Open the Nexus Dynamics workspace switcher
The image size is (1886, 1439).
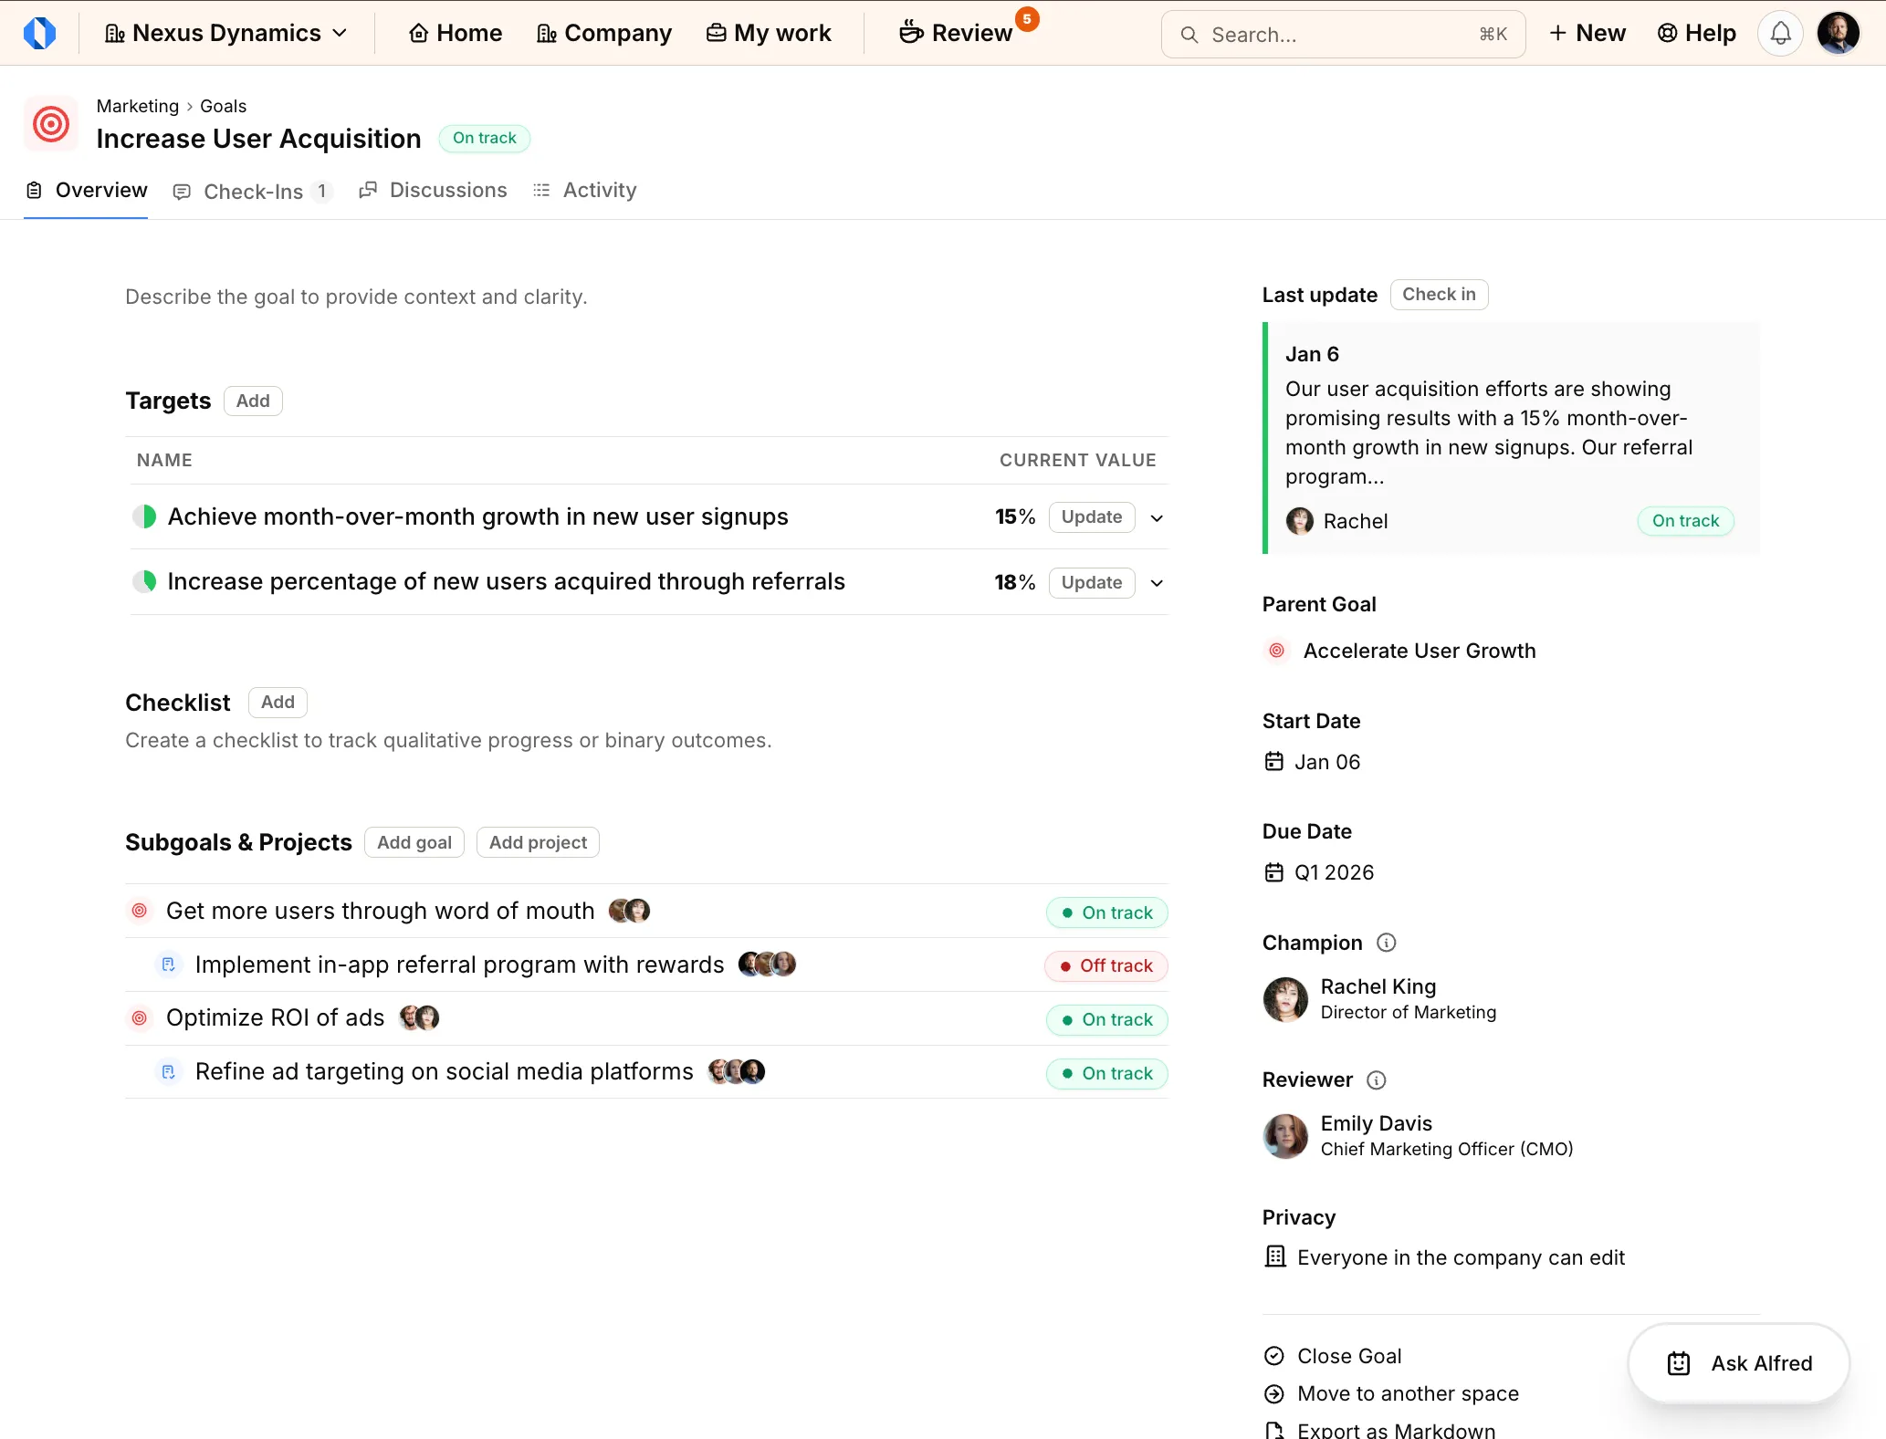(x=225, y=32)
